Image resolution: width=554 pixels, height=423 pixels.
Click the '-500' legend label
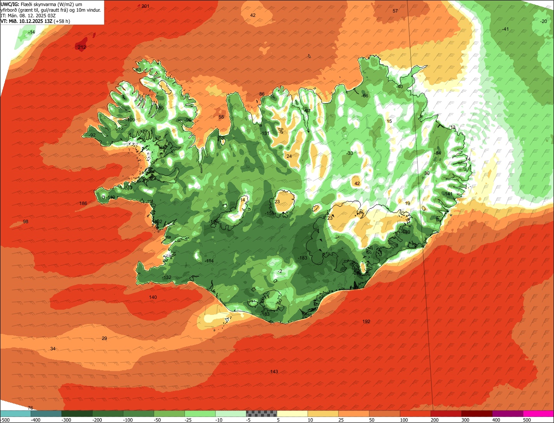(x=4, y=420)
